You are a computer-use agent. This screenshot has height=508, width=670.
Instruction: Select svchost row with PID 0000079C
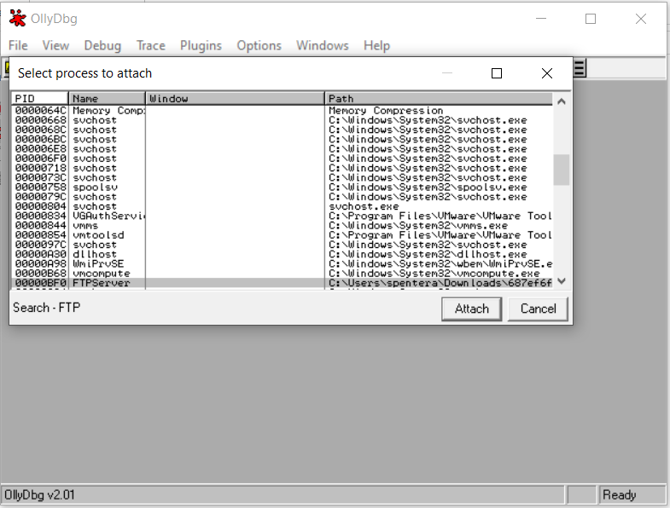click(x=282, y=197)
